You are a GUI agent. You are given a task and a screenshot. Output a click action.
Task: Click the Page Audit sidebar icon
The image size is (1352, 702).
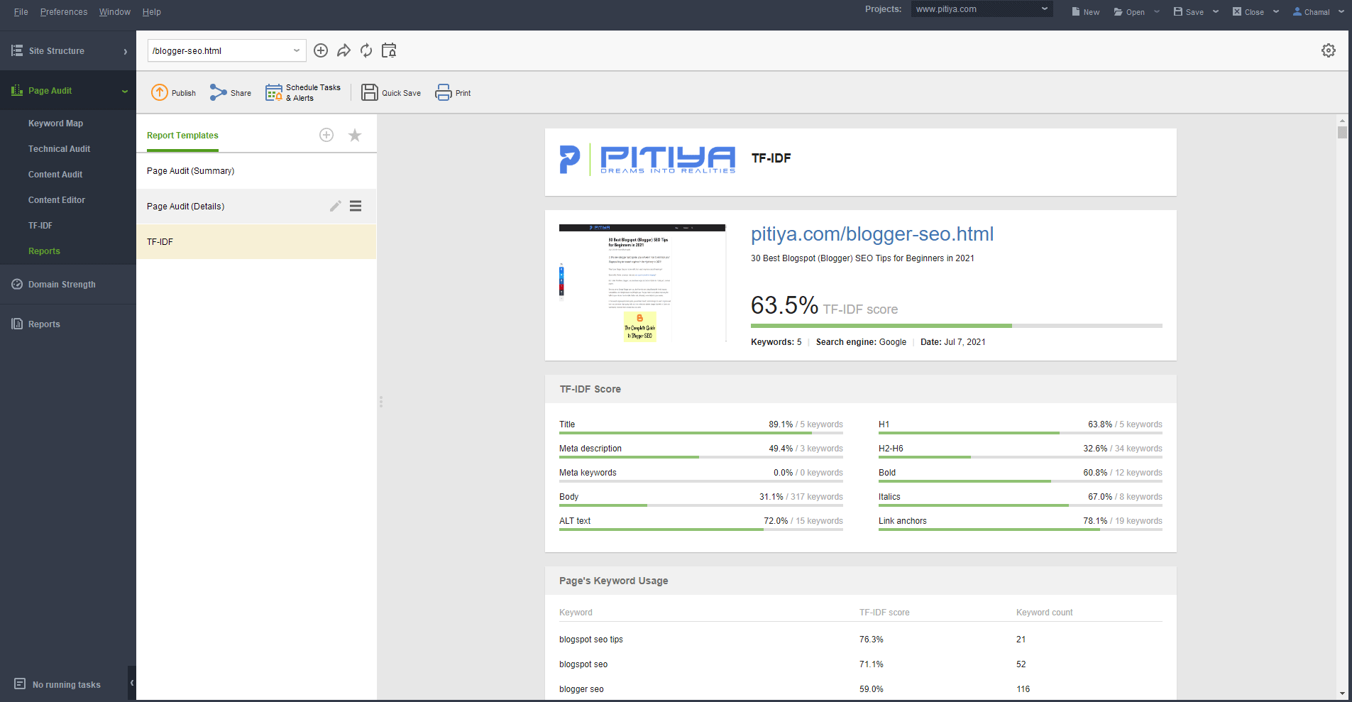17,90
